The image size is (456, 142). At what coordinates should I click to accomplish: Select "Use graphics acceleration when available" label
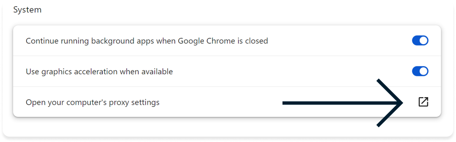[99, 71]
